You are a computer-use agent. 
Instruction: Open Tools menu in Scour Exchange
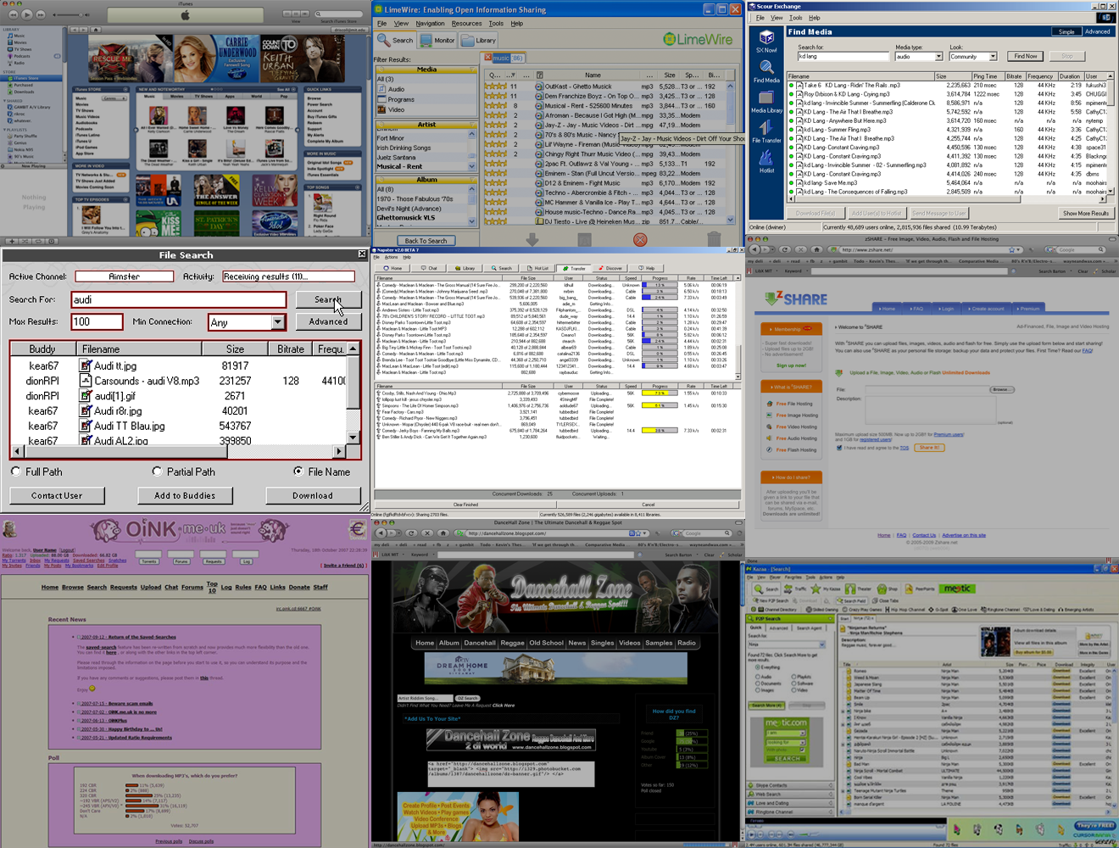coord(795,18)
